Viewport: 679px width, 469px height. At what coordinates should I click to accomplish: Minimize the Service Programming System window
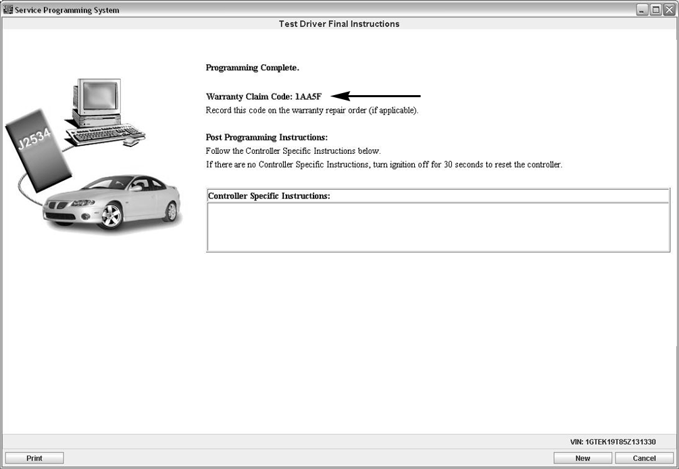coord(643,10)
